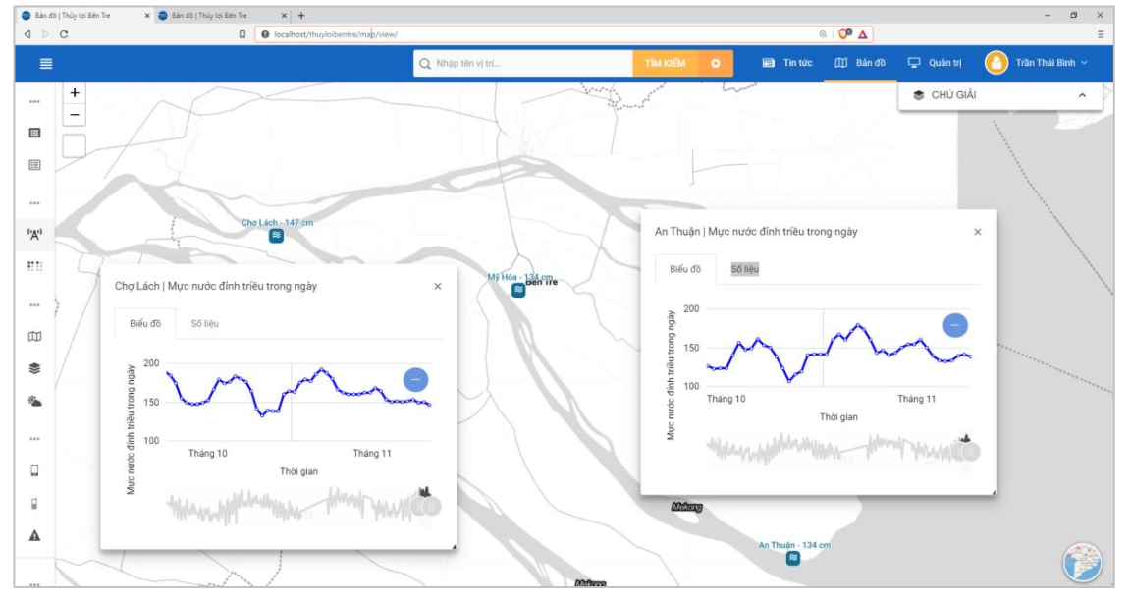1130x603 pixels.
Task: Click the An Thuận station map marker
Action: tap(793, 558)
